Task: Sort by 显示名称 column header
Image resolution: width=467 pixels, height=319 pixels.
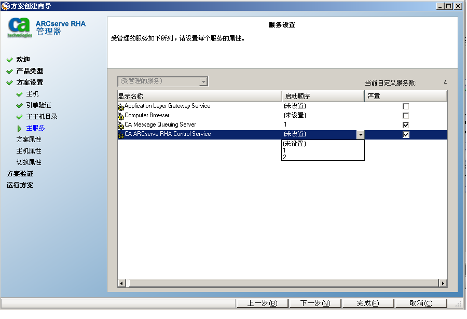Action: tap(199, 96)
